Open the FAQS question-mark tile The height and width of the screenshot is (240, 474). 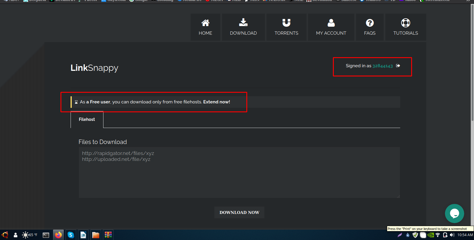370,27
